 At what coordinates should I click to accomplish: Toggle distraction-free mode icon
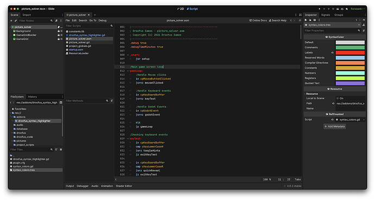[300, 15]
